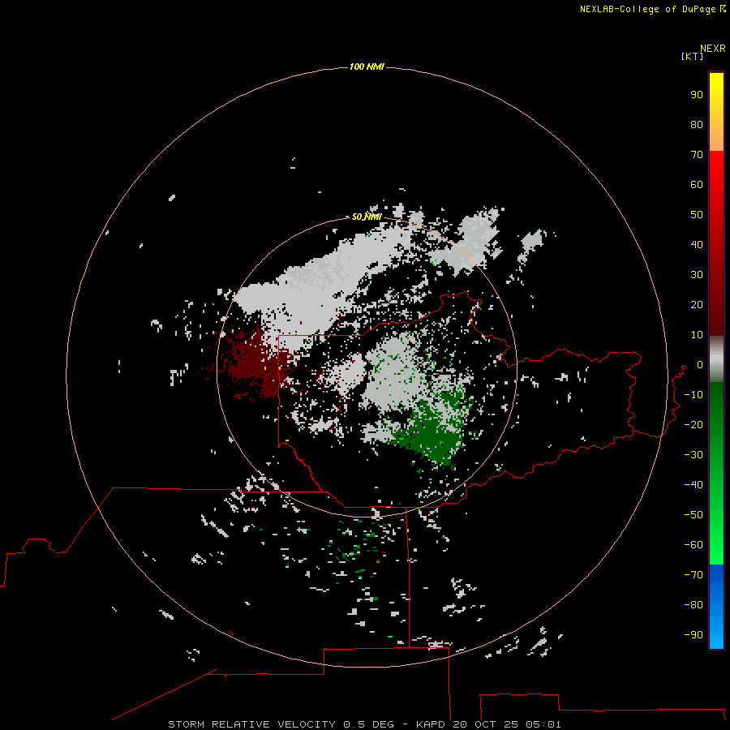Click the 10 value on the velocity scale
The width and height of the screenshot is (730, 730).
[697, 335]
